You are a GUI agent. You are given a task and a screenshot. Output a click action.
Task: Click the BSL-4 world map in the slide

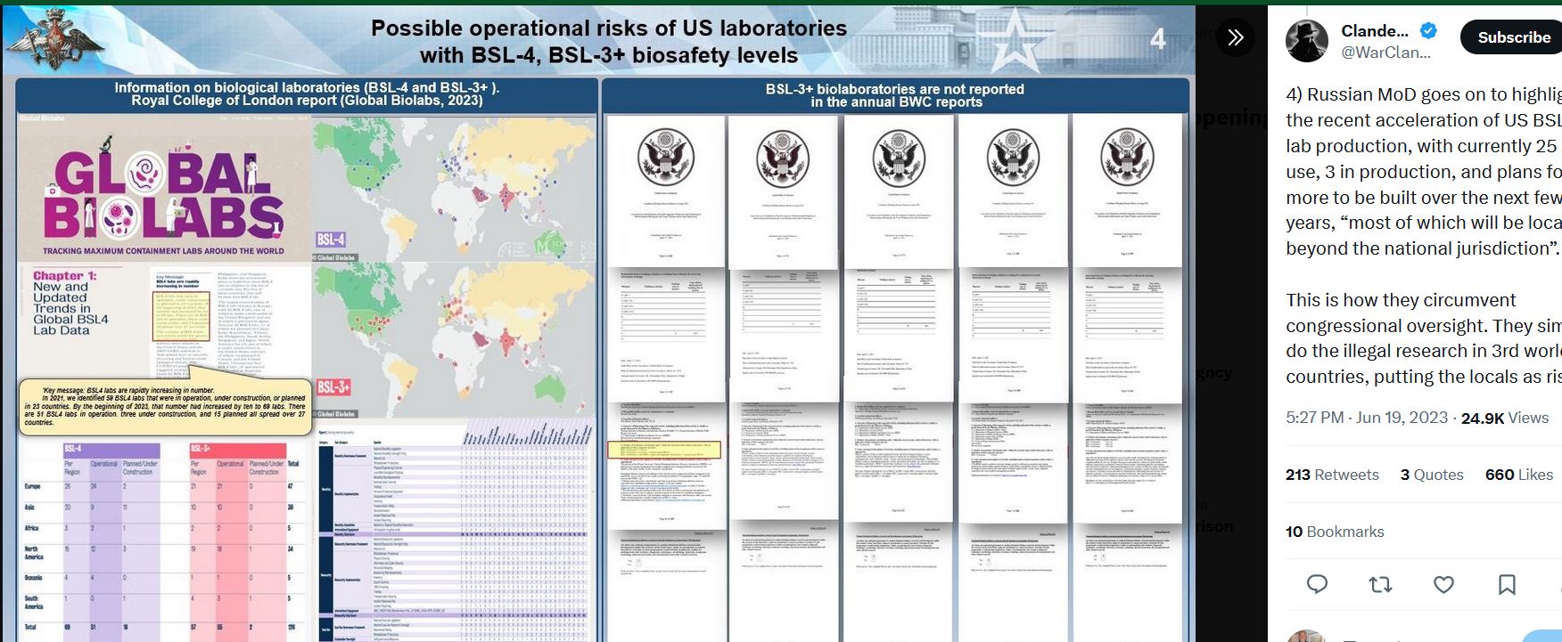coord(454,187)
